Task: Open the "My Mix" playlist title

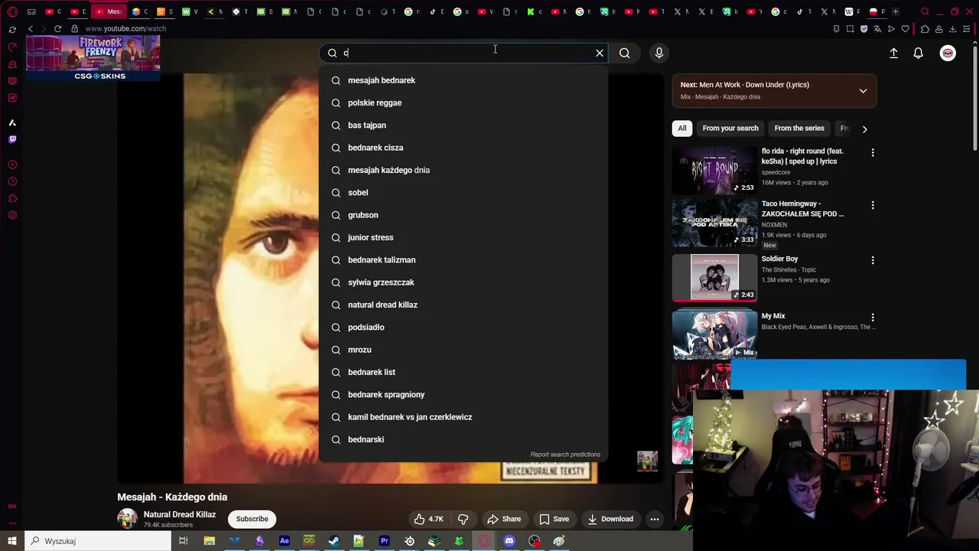Action: click(773, 316)
